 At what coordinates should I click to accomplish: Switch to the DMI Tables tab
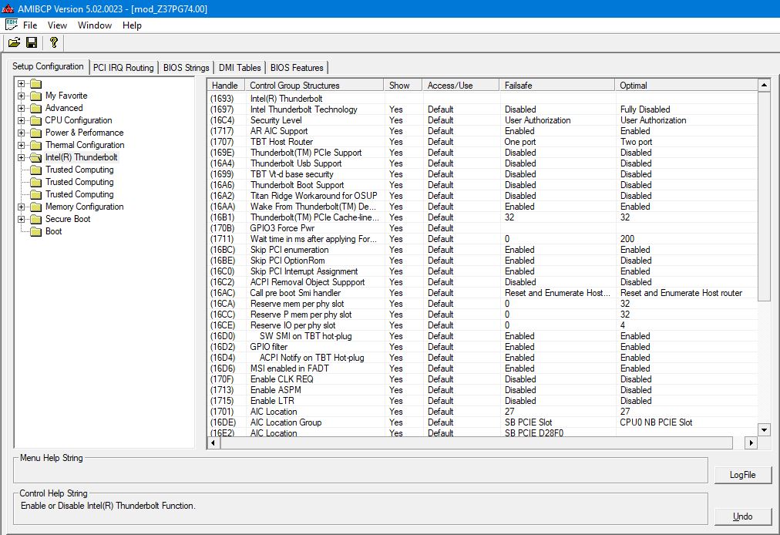240,68
